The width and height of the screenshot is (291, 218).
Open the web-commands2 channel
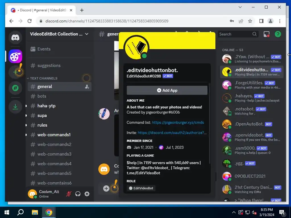[x=59, y=144]
